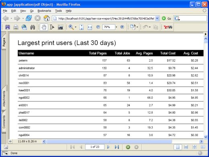The width and height of the screenshot is (209, 157).
Task: Jump to the last page
Action: point(117,147)
